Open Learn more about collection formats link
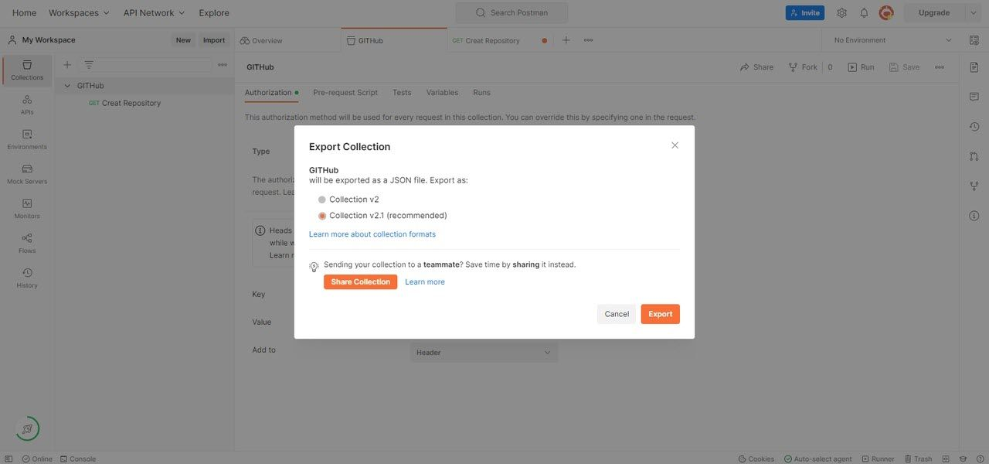Screen dimensions: 989x464 (372, 234)
